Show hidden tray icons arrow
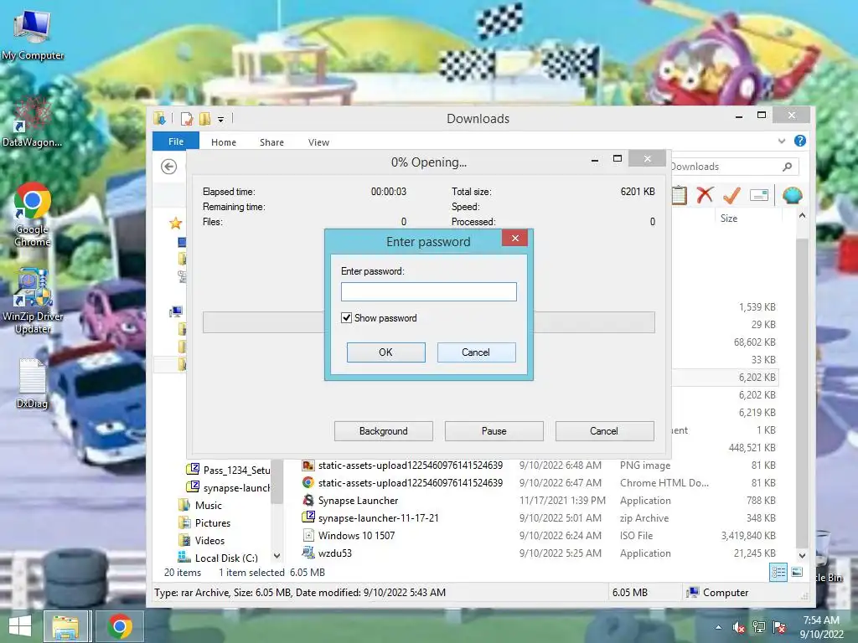 718,627
